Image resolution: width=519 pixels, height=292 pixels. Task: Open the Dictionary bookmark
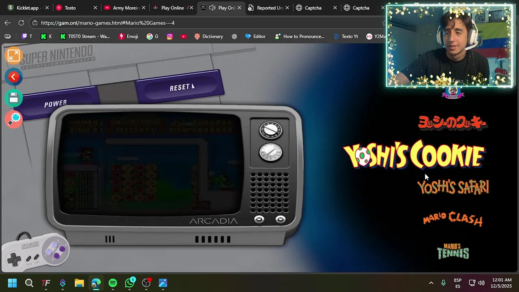(x=208, y=36)
